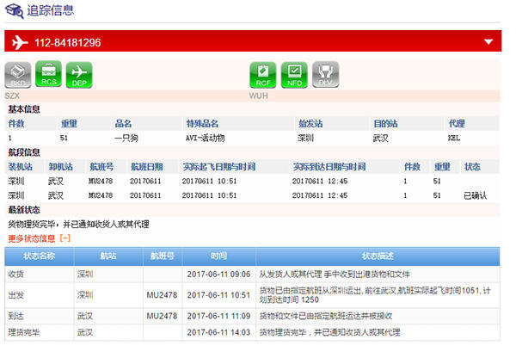Click MU2478 in the 出发 row
516x358 pixels.
[162, 295]
